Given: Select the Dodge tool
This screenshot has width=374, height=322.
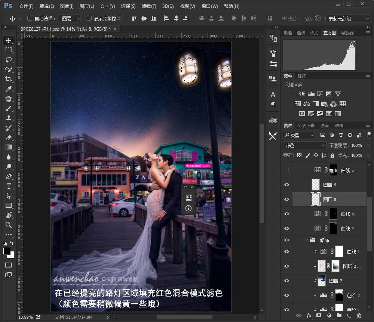Looking at the screenshot, I should click(9, 167).
